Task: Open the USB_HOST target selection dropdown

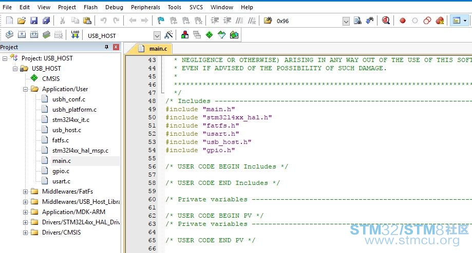Action: pos(157,36)
